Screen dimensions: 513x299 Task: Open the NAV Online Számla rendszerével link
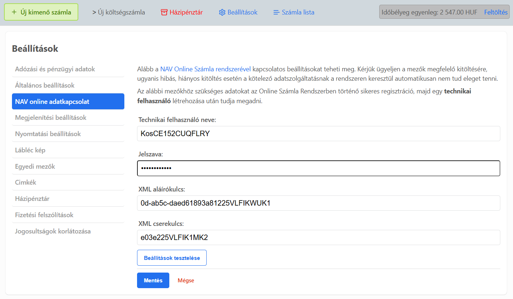tap(205, 69)
